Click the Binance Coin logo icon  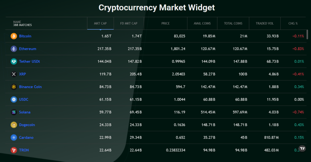pos(14,87)
